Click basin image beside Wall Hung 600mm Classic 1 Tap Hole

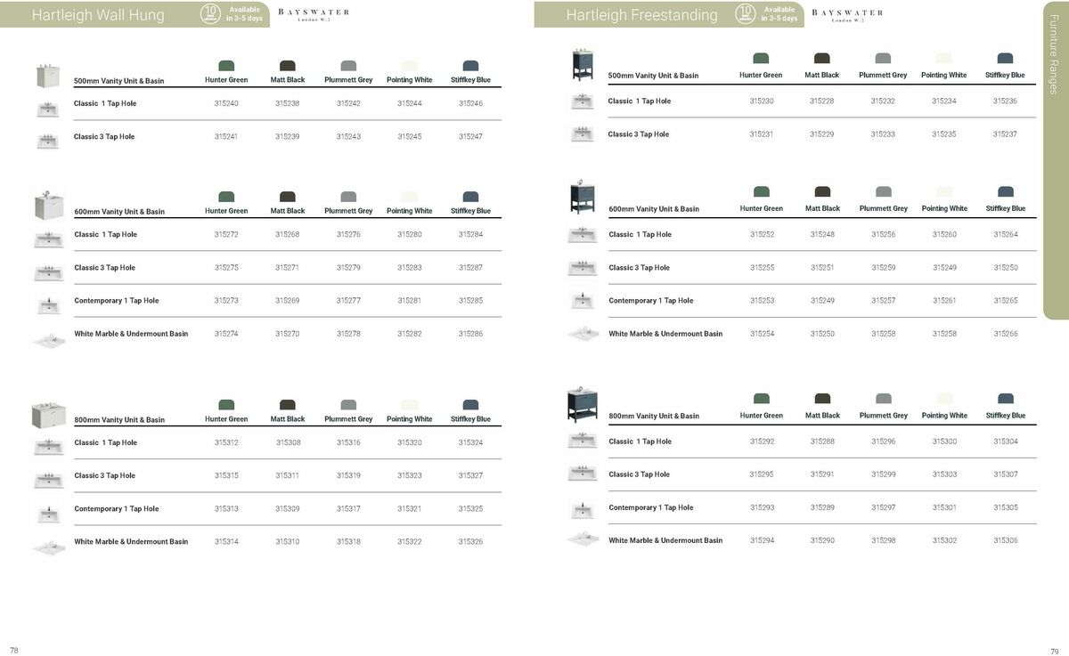48,239
